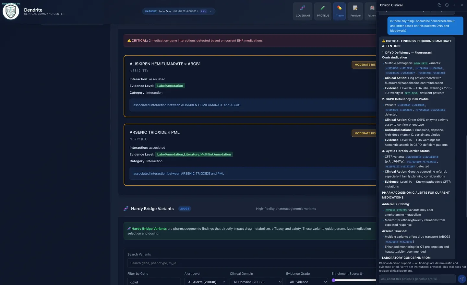Open the Evidence Grade dropdown

307,282
